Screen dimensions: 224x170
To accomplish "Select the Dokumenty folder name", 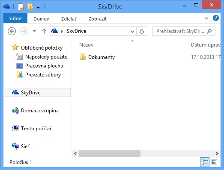I will pyautogui.click(x=102, y=57).
